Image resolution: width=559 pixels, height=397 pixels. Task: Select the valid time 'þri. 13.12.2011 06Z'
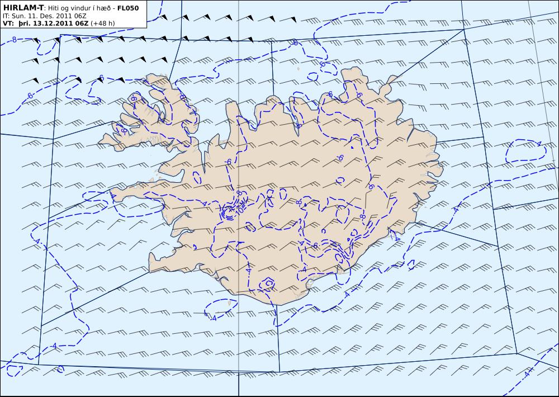(x=53, y=23)
